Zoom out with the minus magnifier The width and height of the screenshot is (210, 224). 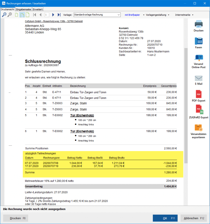click(4, 15)
